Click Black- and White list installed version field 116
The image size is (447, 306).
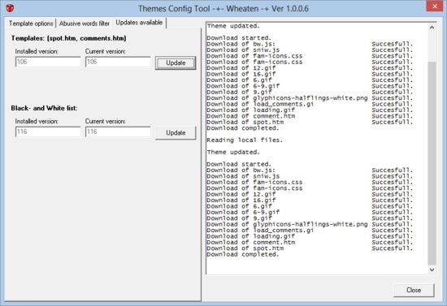point(48,131)
